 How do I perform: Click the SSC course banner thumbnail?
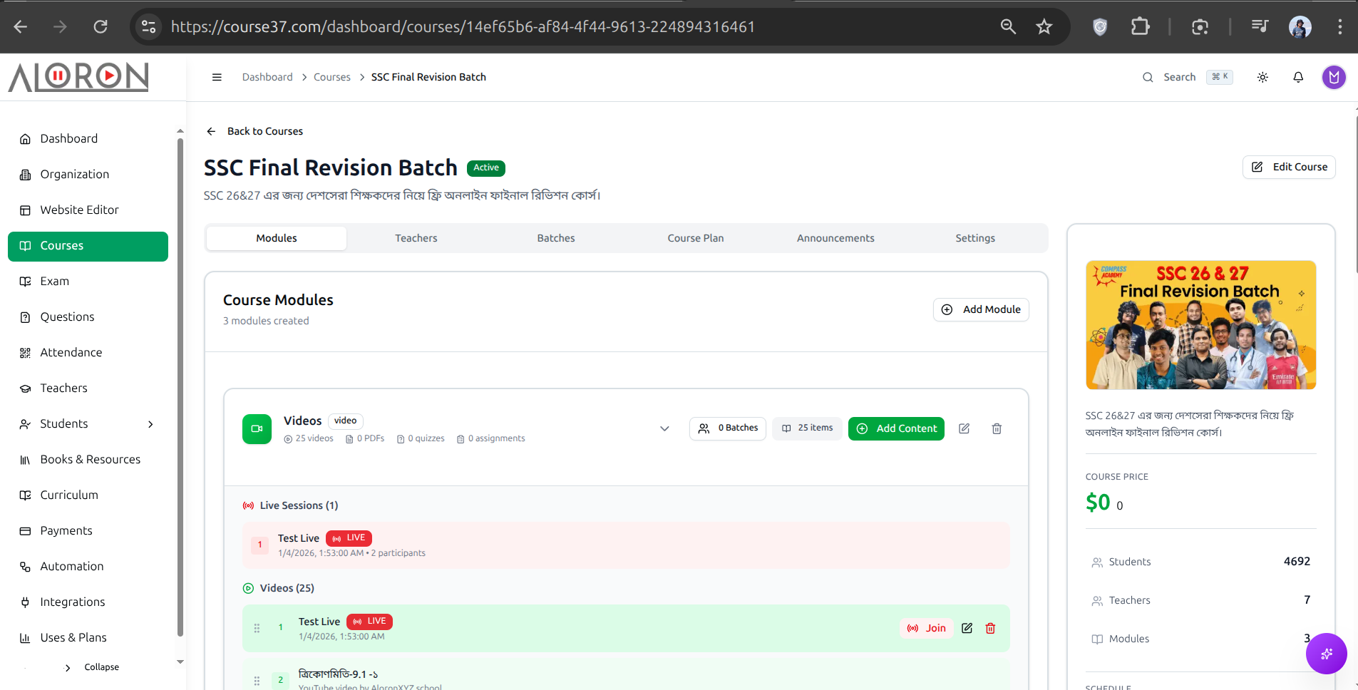(x=1200, y=325)
